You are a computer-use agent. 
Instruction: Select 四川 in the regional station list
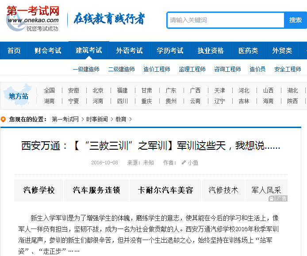coord(122,101)
